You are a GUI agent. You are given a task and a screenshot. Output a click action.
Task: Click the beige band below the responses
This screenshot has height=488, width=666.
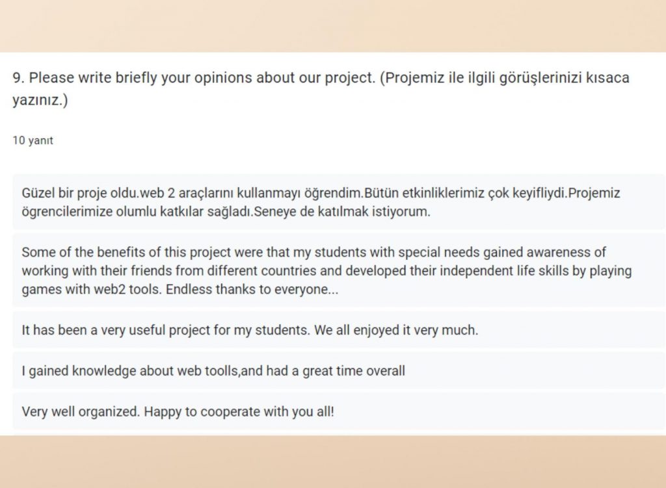pos(333,461)
